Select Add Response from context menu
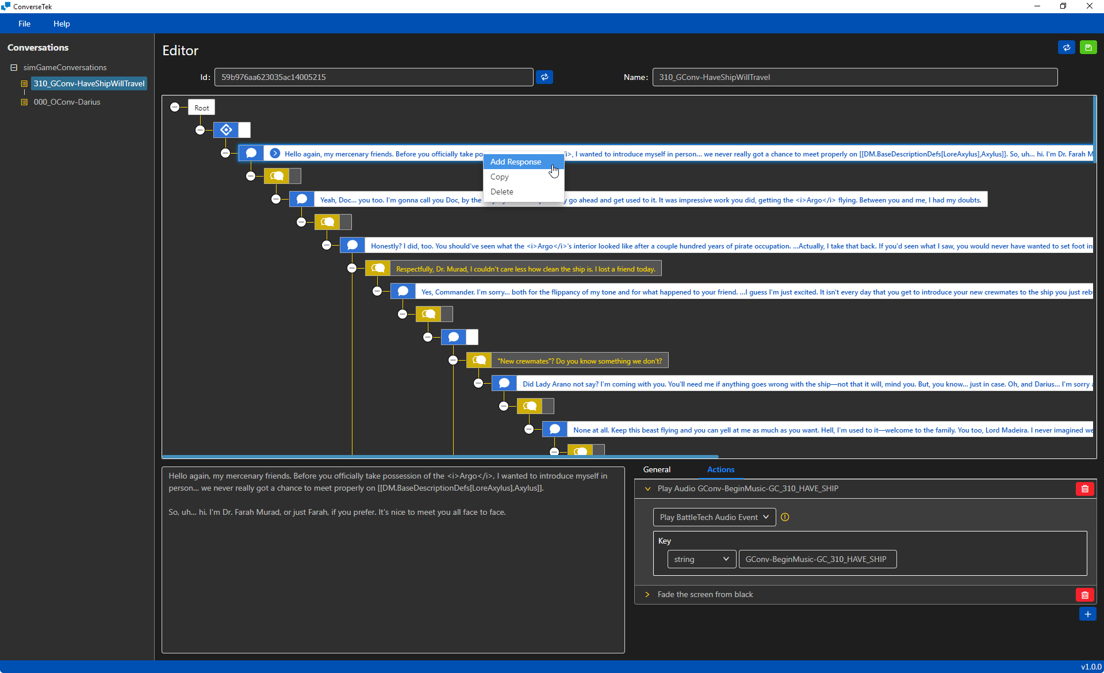The image size is (1104, 673). point(516,162)
